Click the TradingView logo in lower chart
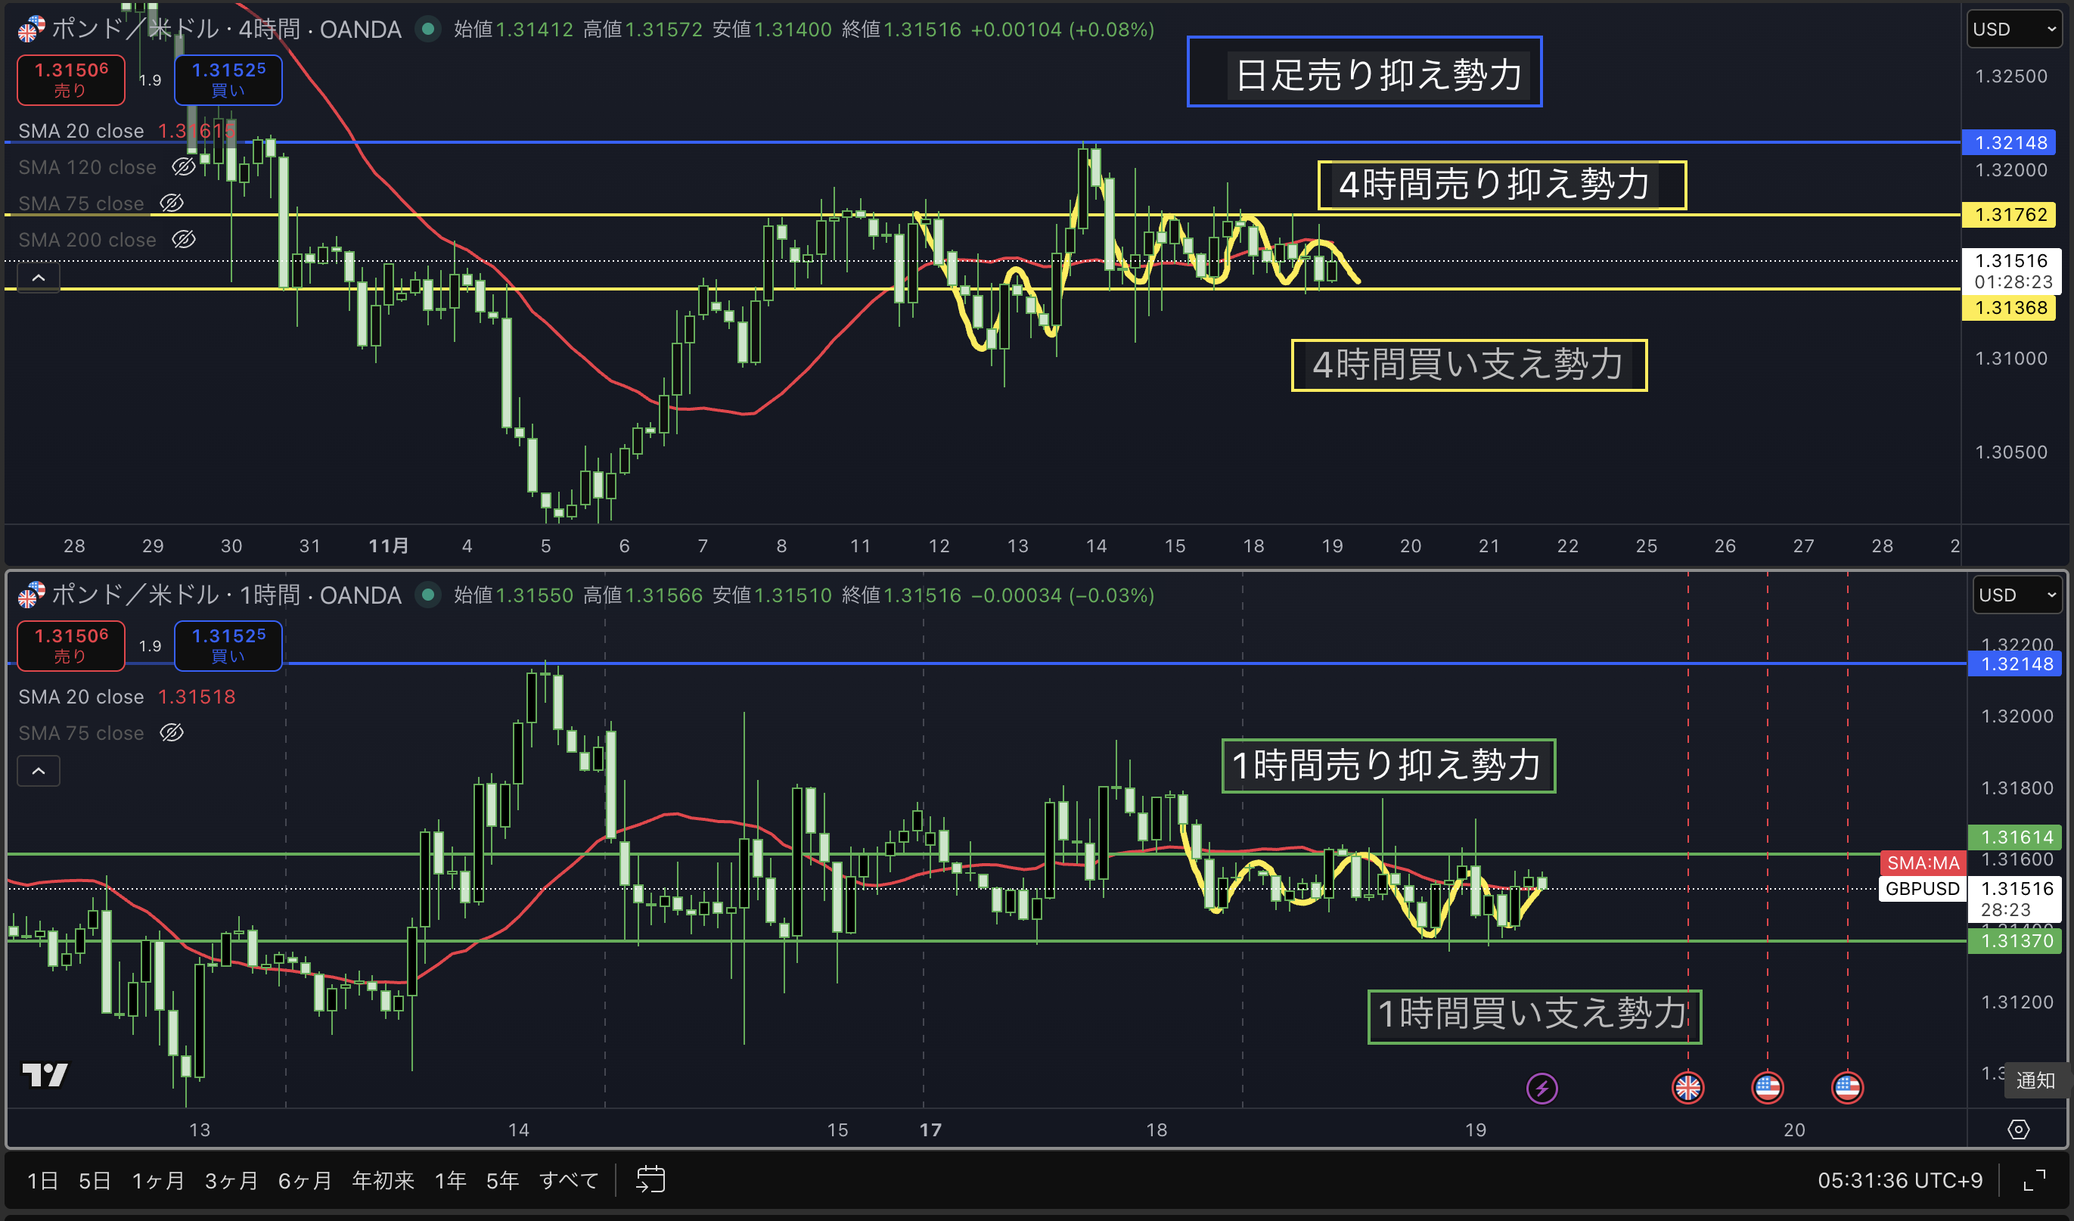The width and height of the screenshot is (2074, 1221). click(45, 1073)
